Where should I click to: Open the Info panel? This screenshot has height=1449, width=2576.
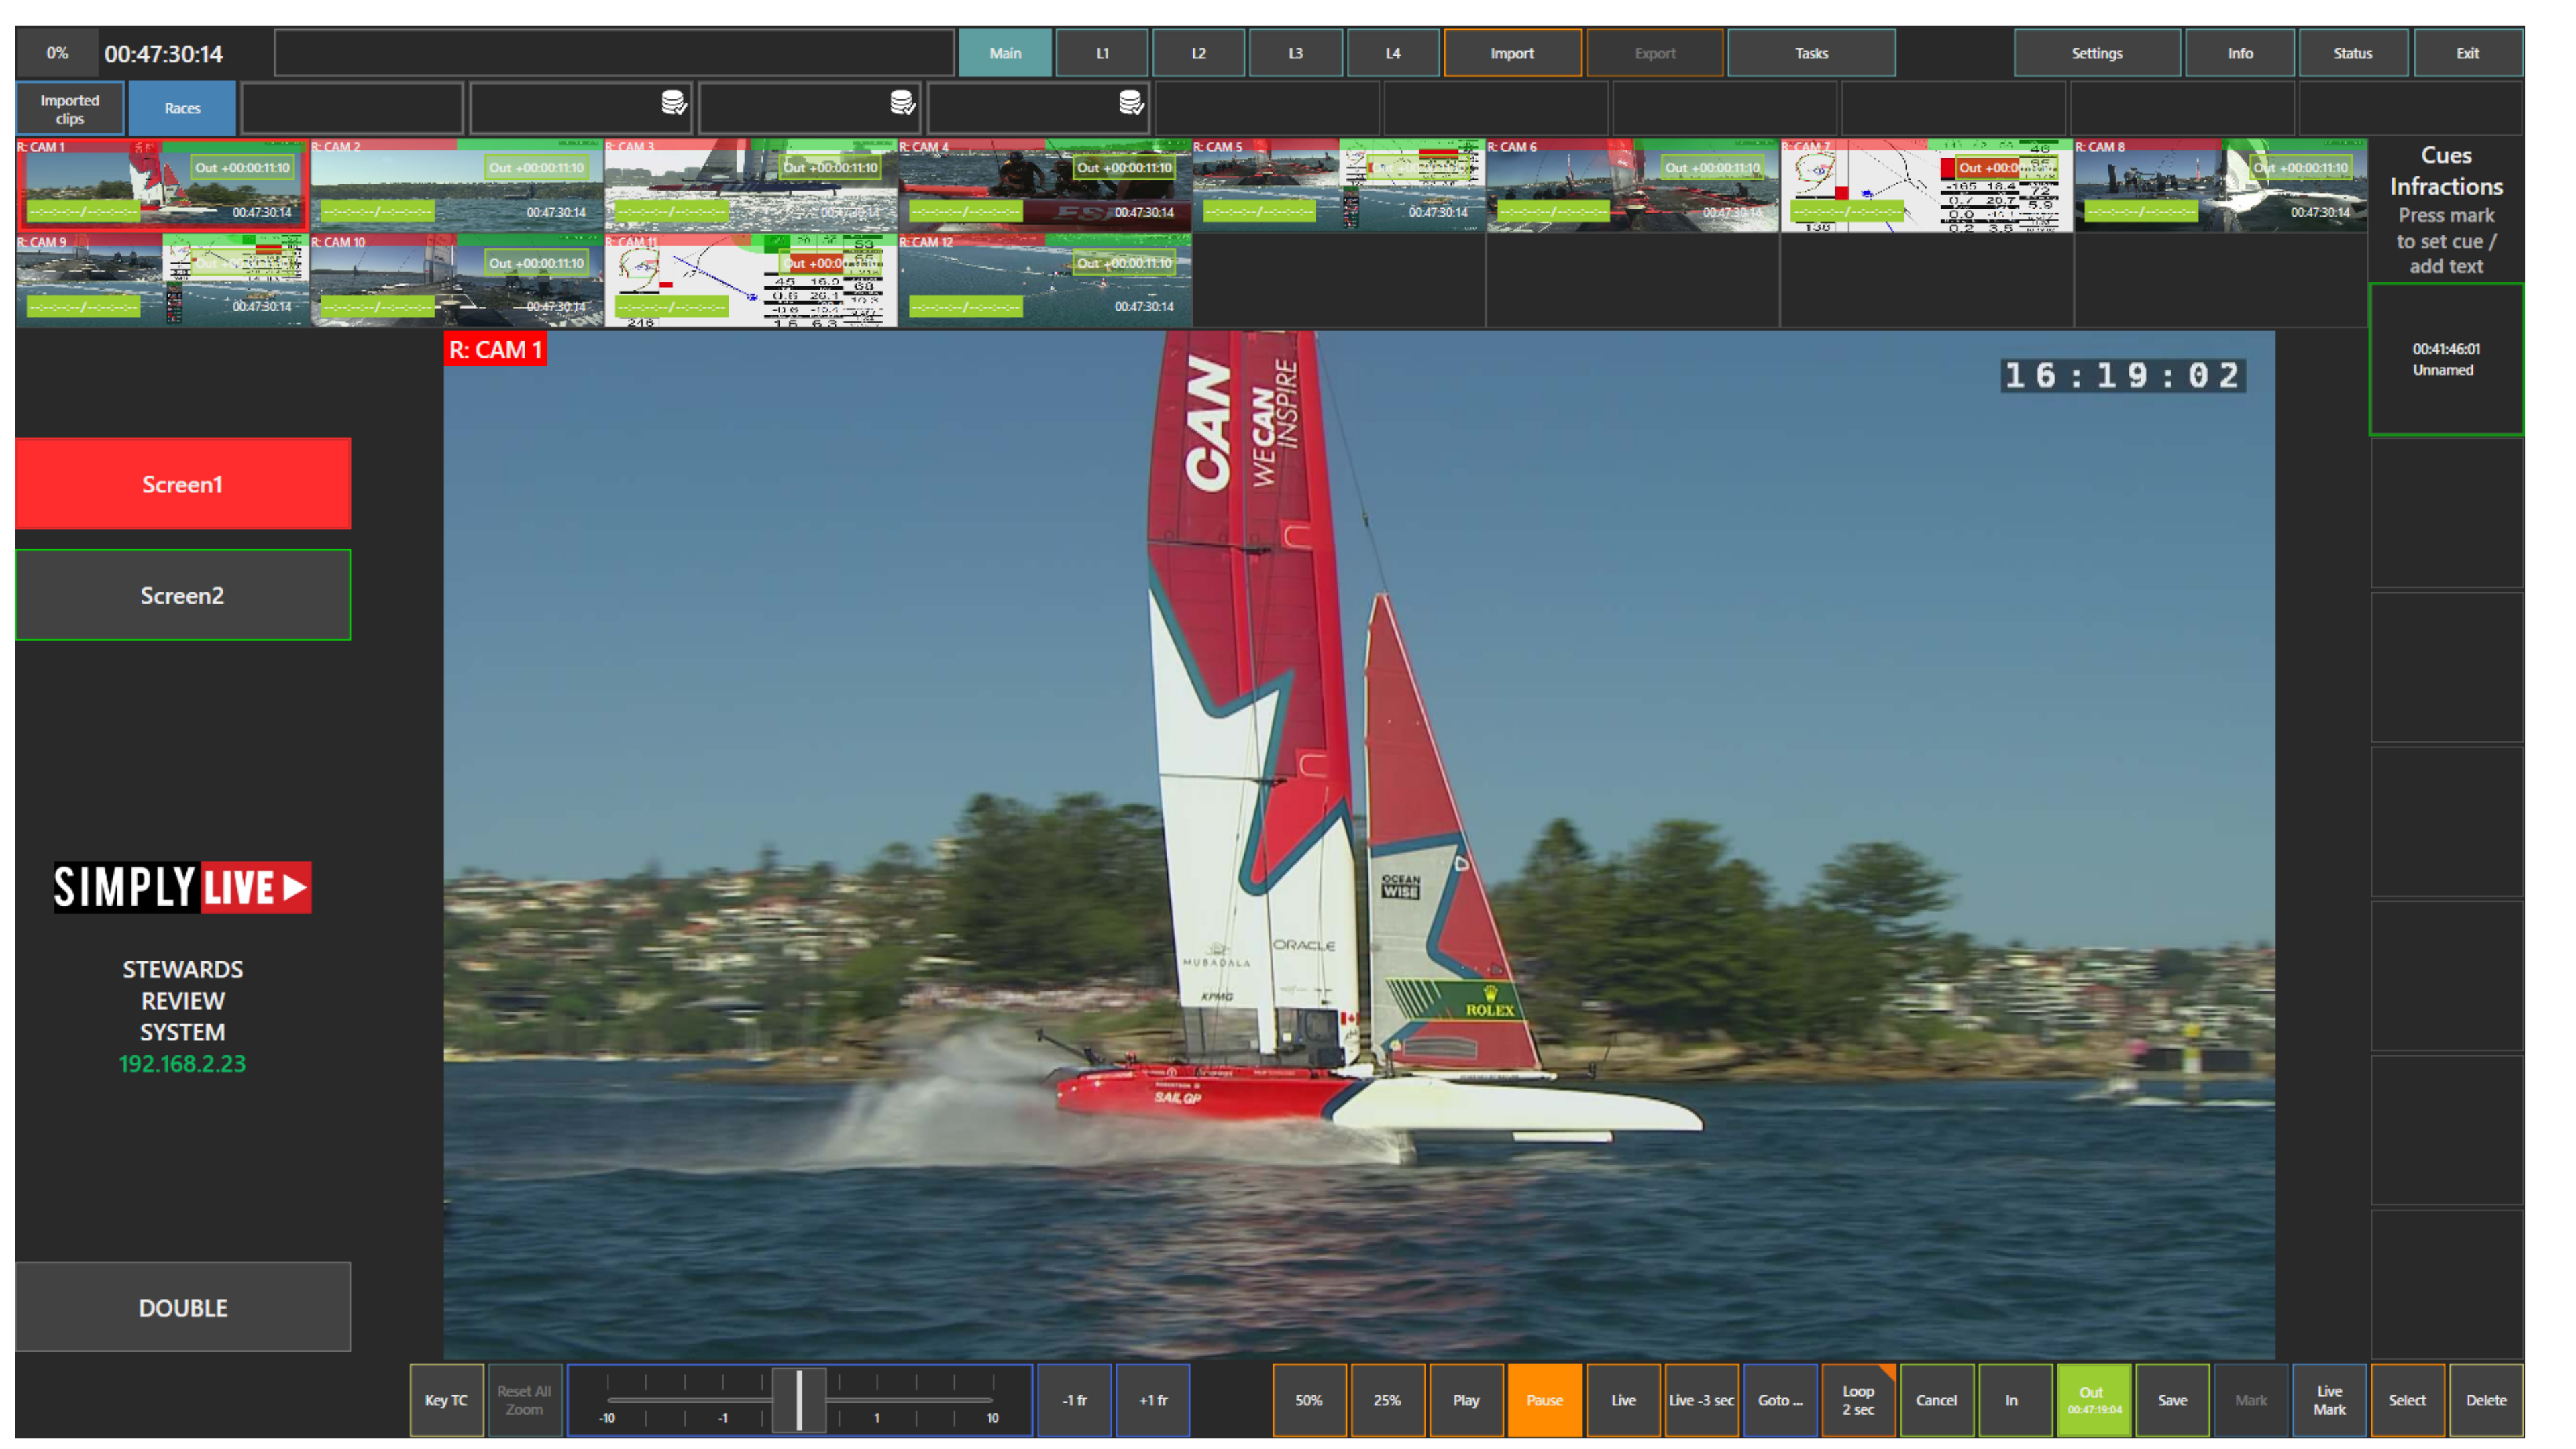click(x=2240, y=53)
